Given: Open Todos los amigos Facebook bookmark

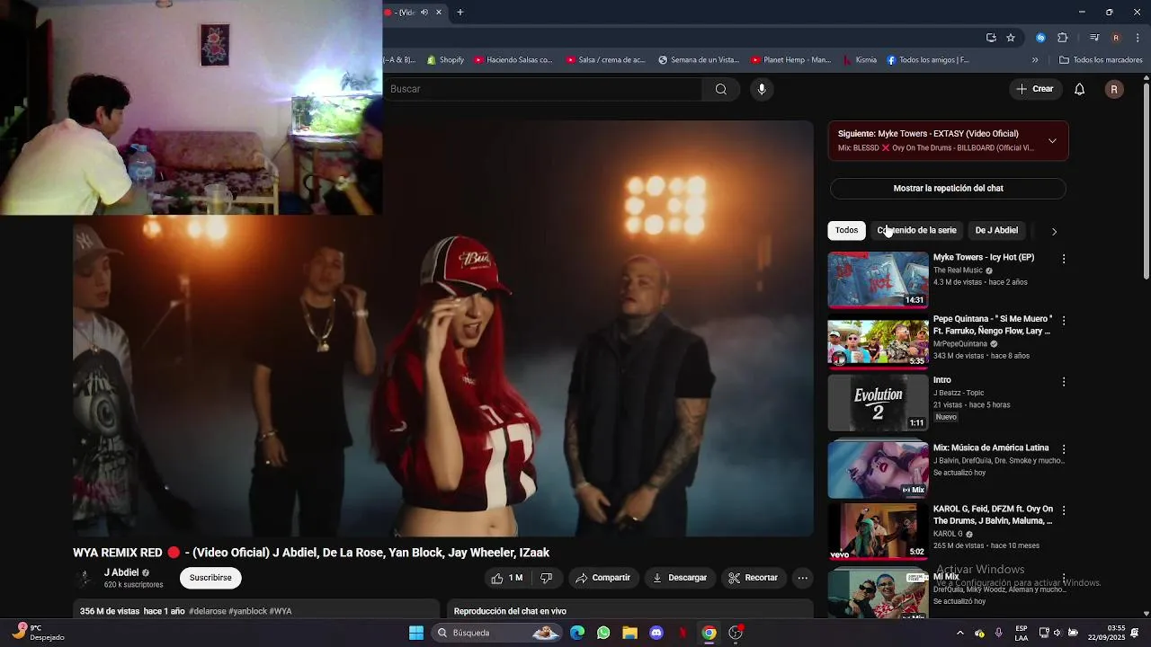Looking at the screenshot, I should coord(928,60).
